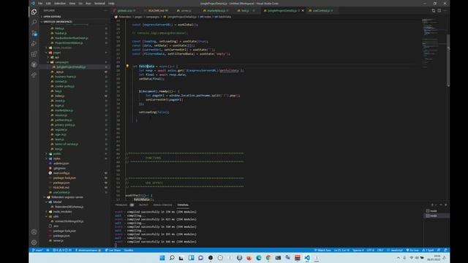This screenshot has height=263, width=468.
Task: Switch to the marketplace.js editor tab
Action: 216,10
